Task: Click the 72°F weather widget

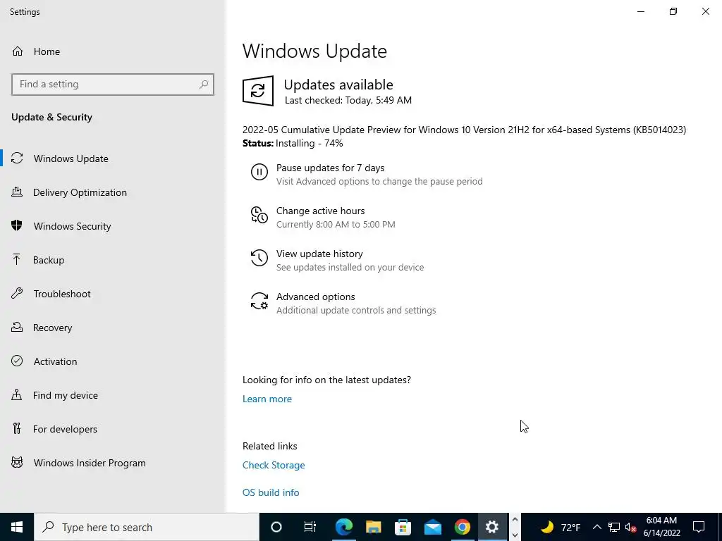Action: pos(561,527)
